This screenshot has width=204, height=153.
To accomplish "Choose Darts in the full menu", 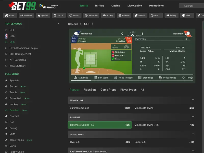I will [12, 146].
